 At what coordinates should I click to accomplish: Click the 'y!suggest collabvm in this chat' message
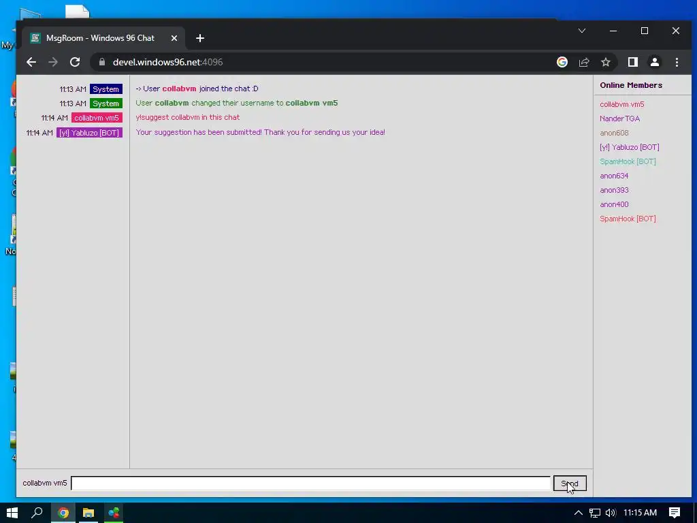pyautogui.click(x=188, y=117)
